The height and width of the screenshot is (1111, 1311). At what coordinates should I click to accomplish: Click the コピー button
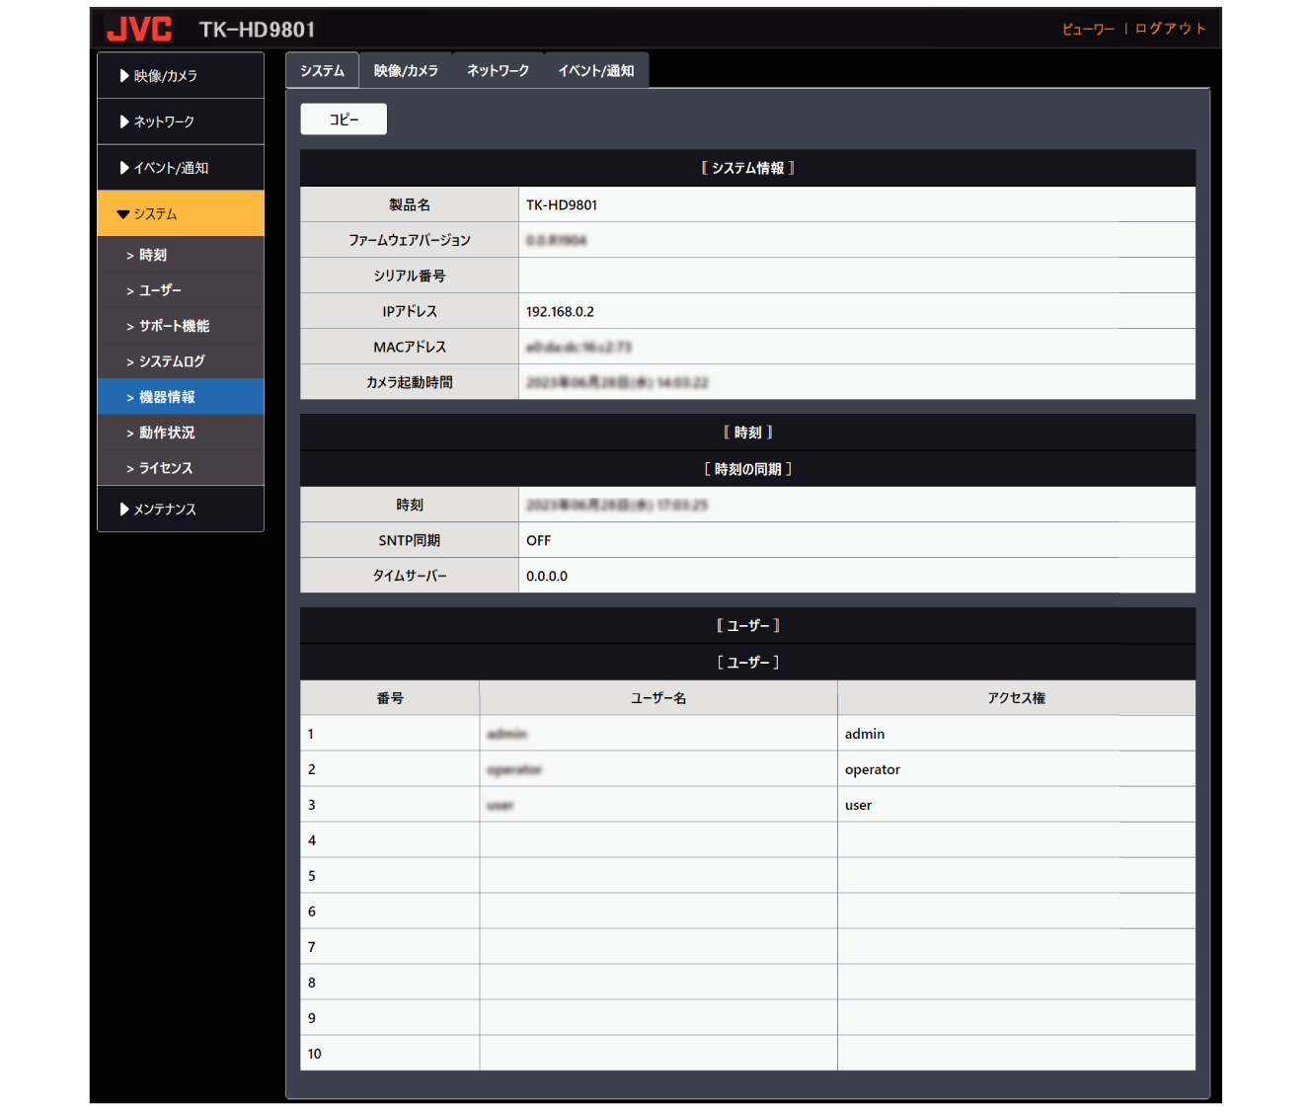click(344, 119)
